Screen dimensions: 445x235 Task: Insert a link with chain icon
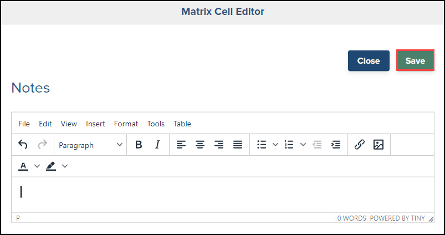(x=359, y=145)
